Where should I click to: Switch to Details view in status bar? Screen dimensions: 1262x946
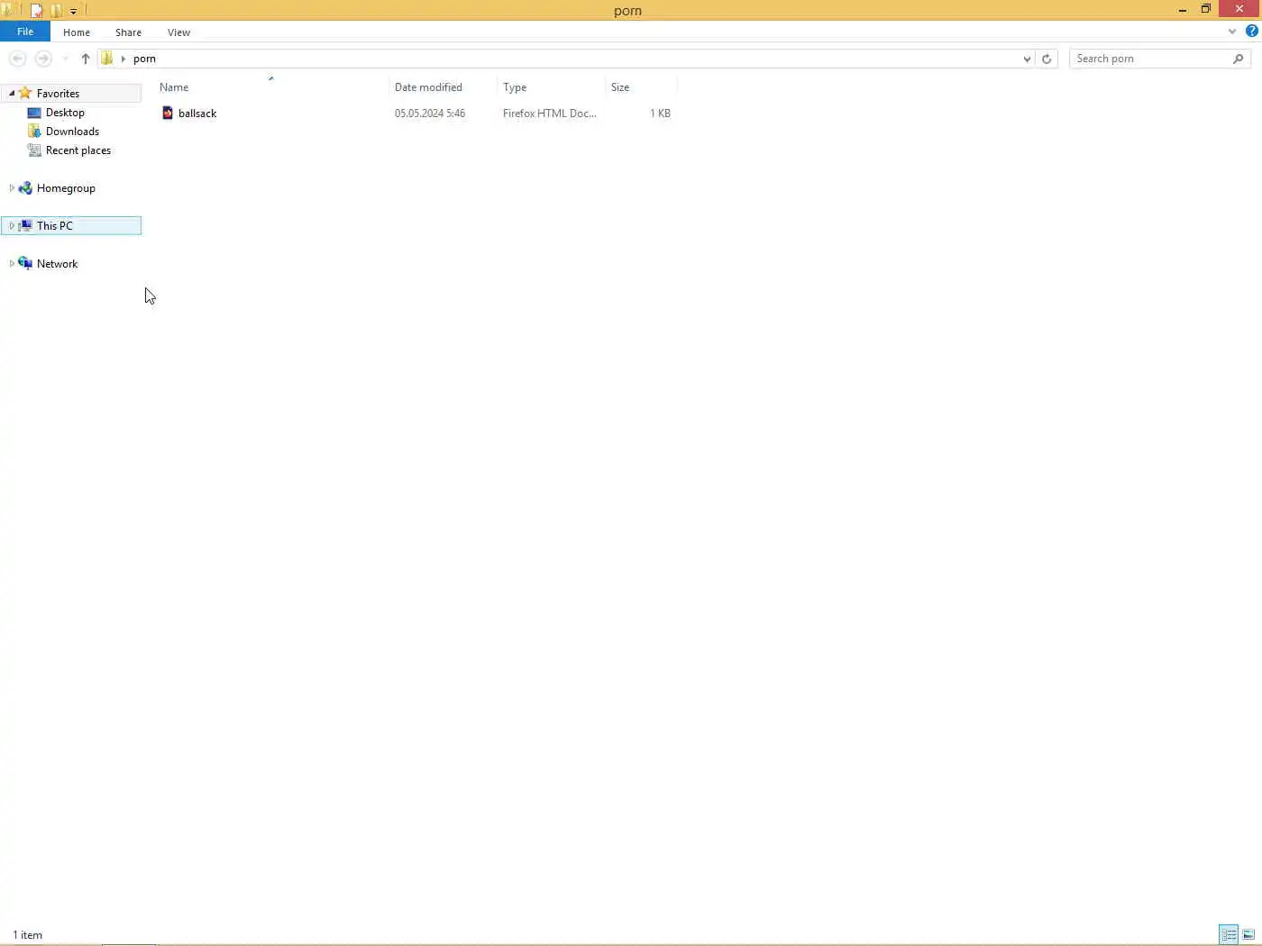tap(1229, 935)
